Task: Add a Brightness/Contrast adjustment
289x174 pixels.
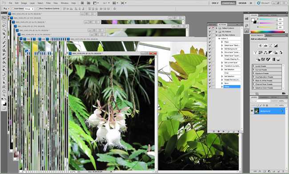Action: point(261,45)
